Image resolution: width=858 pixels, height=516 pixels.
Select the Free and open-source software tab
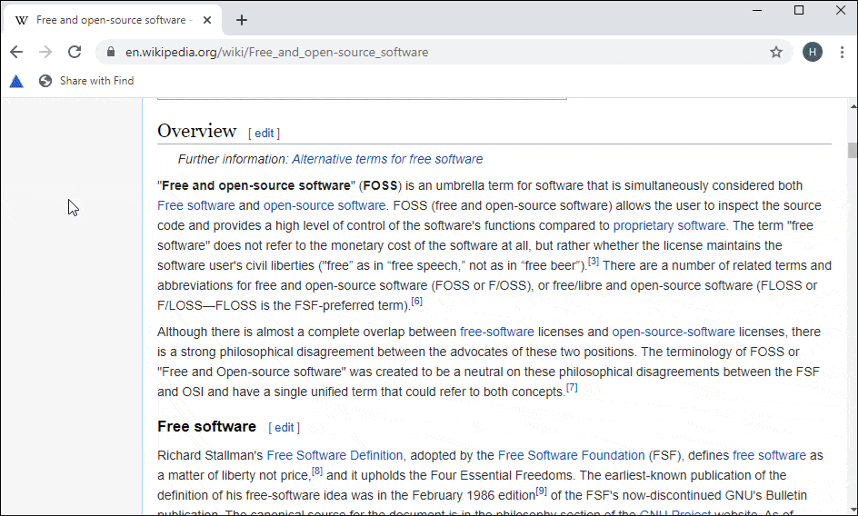(x=112, y=20)
